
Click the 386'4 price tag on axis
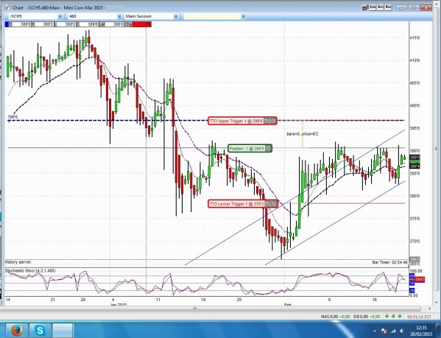[x=414, y=166]
